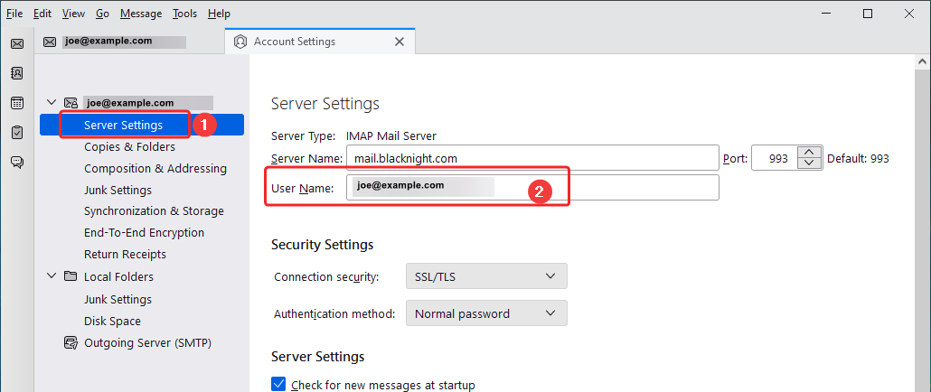Image resolution: width=931 pixels, height=392 pixels.
Task: Switch to the joe@example.com mail tab
Action: [x=127, y=42]
